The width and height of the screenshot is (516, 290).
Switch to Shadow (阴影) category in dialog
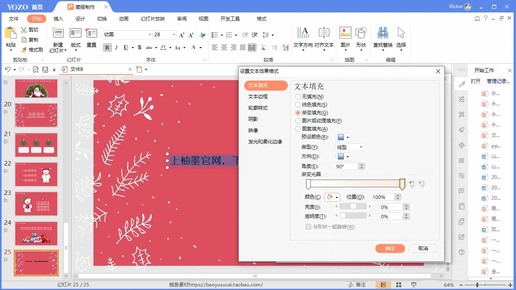253,119
